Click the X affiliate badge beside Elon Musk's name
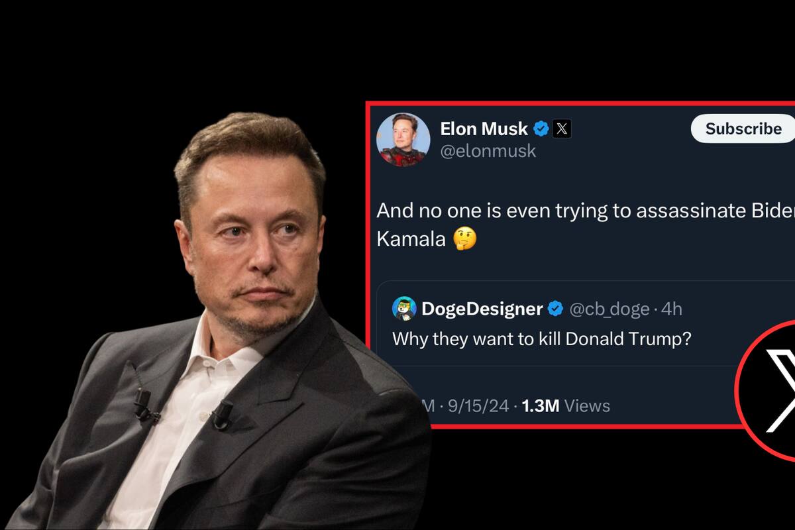The width and height of the screenshot is (795, 530). click(562, 129)
